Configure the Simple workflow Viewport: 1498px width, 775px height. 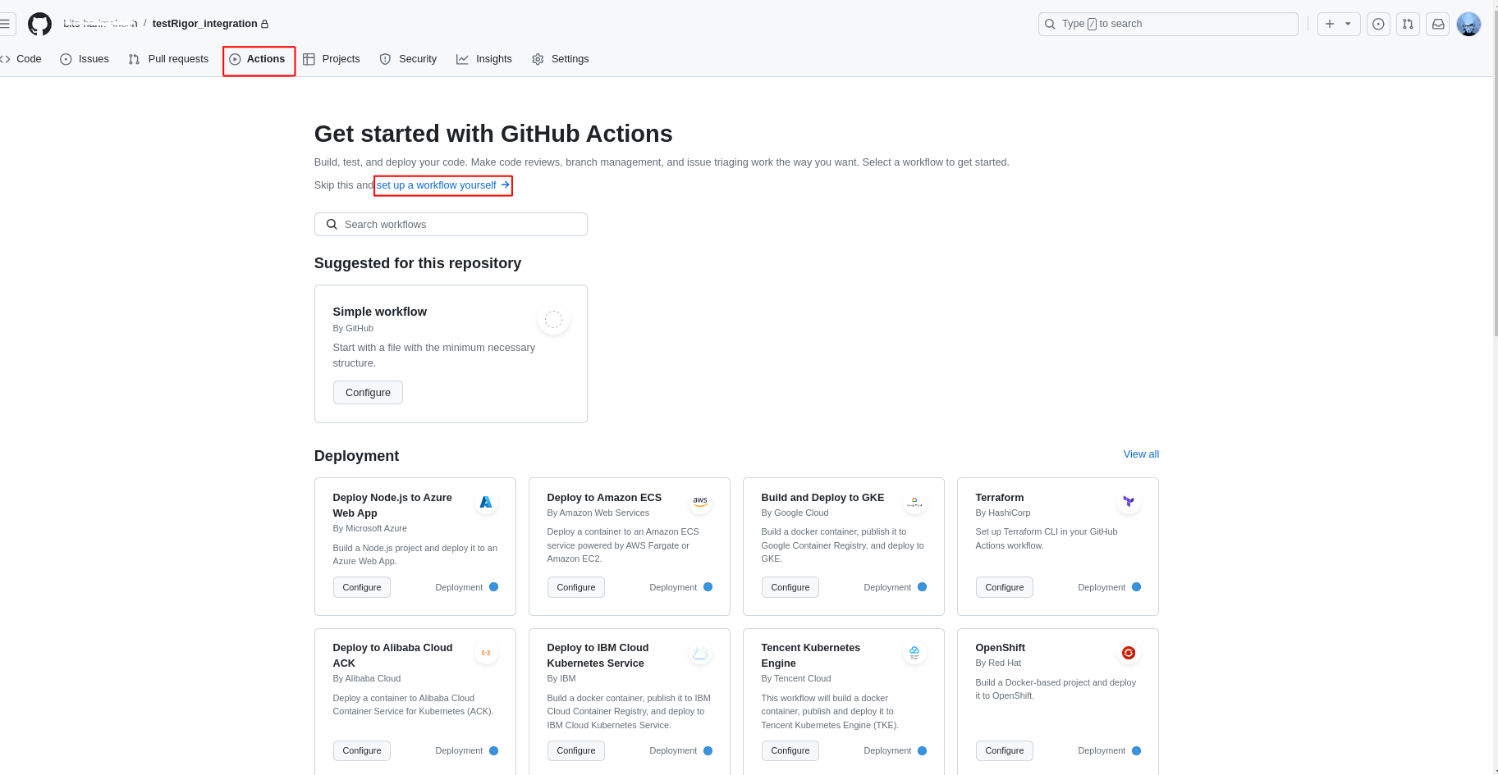368,393
